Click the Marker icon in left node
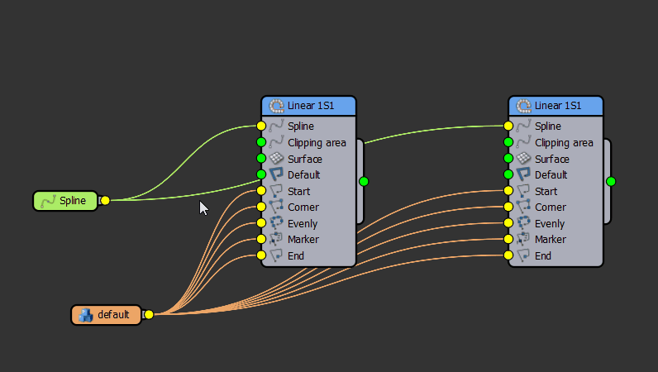 pyautogui.click(x=277, y=240)
